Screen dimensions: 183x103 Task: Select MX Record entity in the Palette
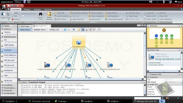(x=9, y=61)
